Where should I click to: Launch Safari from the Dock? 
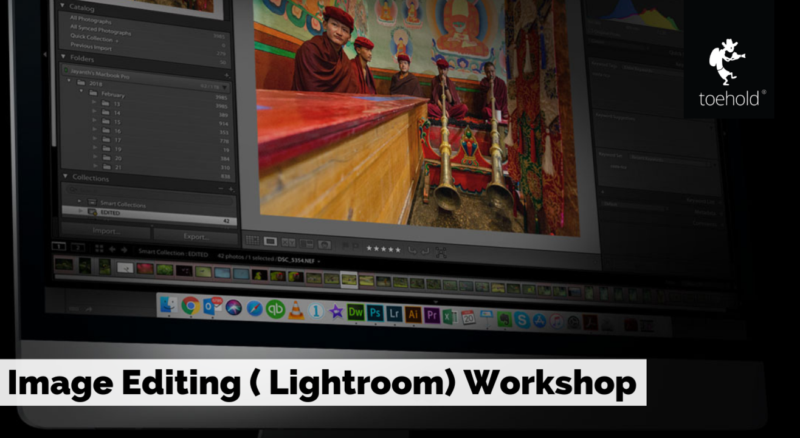(254, 309)
